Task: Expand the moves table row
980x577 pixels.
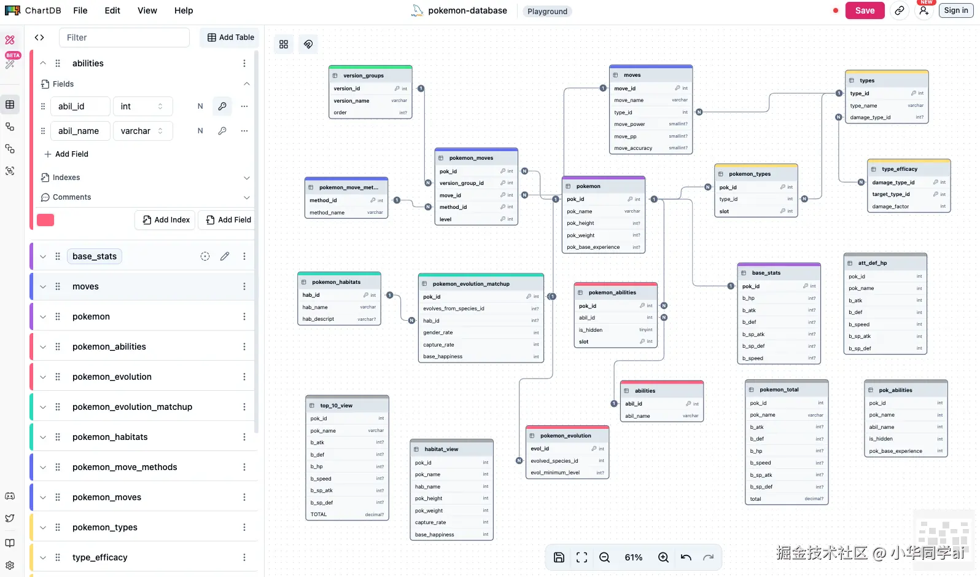Action: pyautogui.click(x=43, y=286)
